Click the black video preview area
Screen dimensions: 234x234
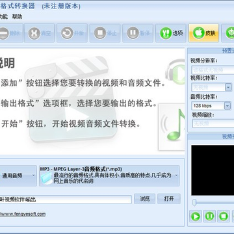click(x=213, y=170)
